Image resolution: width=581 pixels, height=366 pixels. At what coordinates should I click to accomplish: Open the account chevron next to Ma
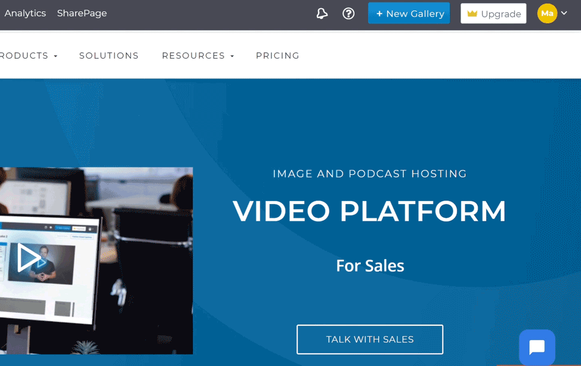pyautogui.click(x=563, y=13)
